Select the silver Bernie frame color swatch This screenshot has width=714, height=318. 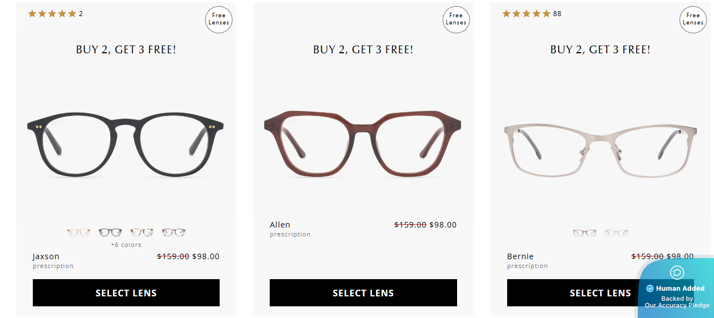(584, 233)
